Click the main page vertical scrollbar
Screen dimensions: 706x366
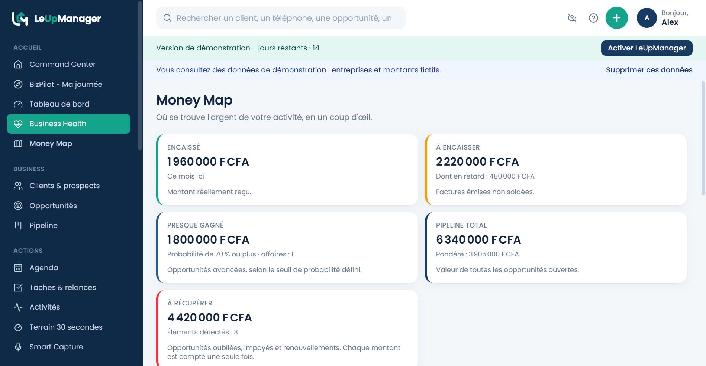click(703, 138)
